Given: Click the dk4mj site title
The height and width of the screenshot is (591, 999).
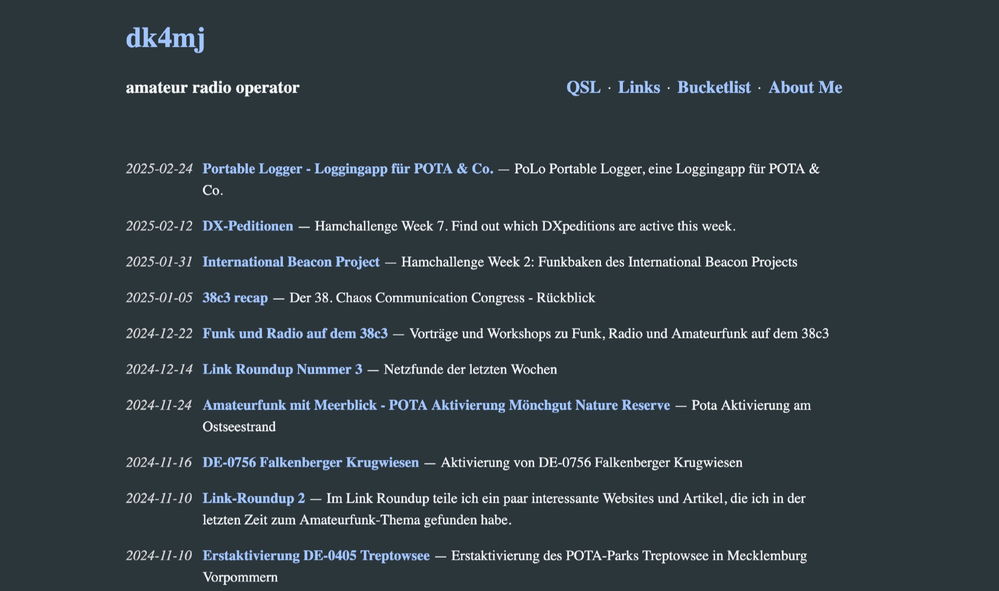Looking at the screenshot, I should click(165, 38).
